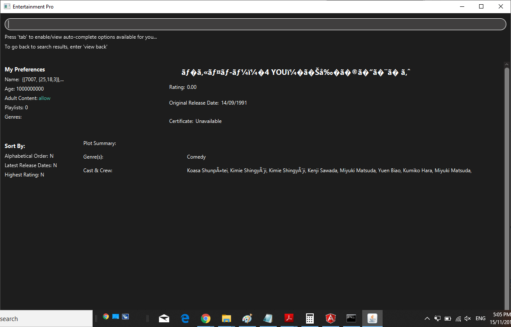The height and width of the screenshot is (327, 511).
Task: Click the 'Cast & Crew:' label
Action: tap(98, 171)
